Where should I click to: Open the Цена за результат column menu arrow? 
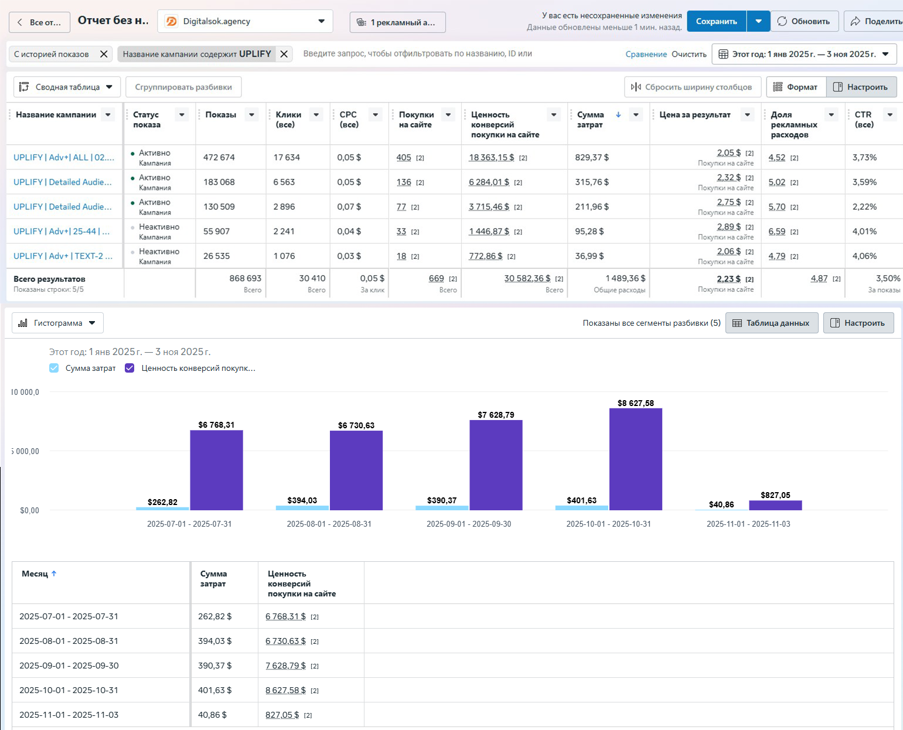[x=747, y=115]
